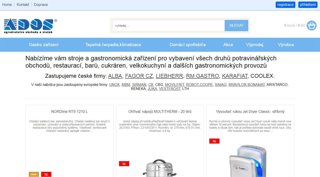Open the VESTFROST brand link
Viewport: 320px width, 177px height.
[x=169, y=89]
